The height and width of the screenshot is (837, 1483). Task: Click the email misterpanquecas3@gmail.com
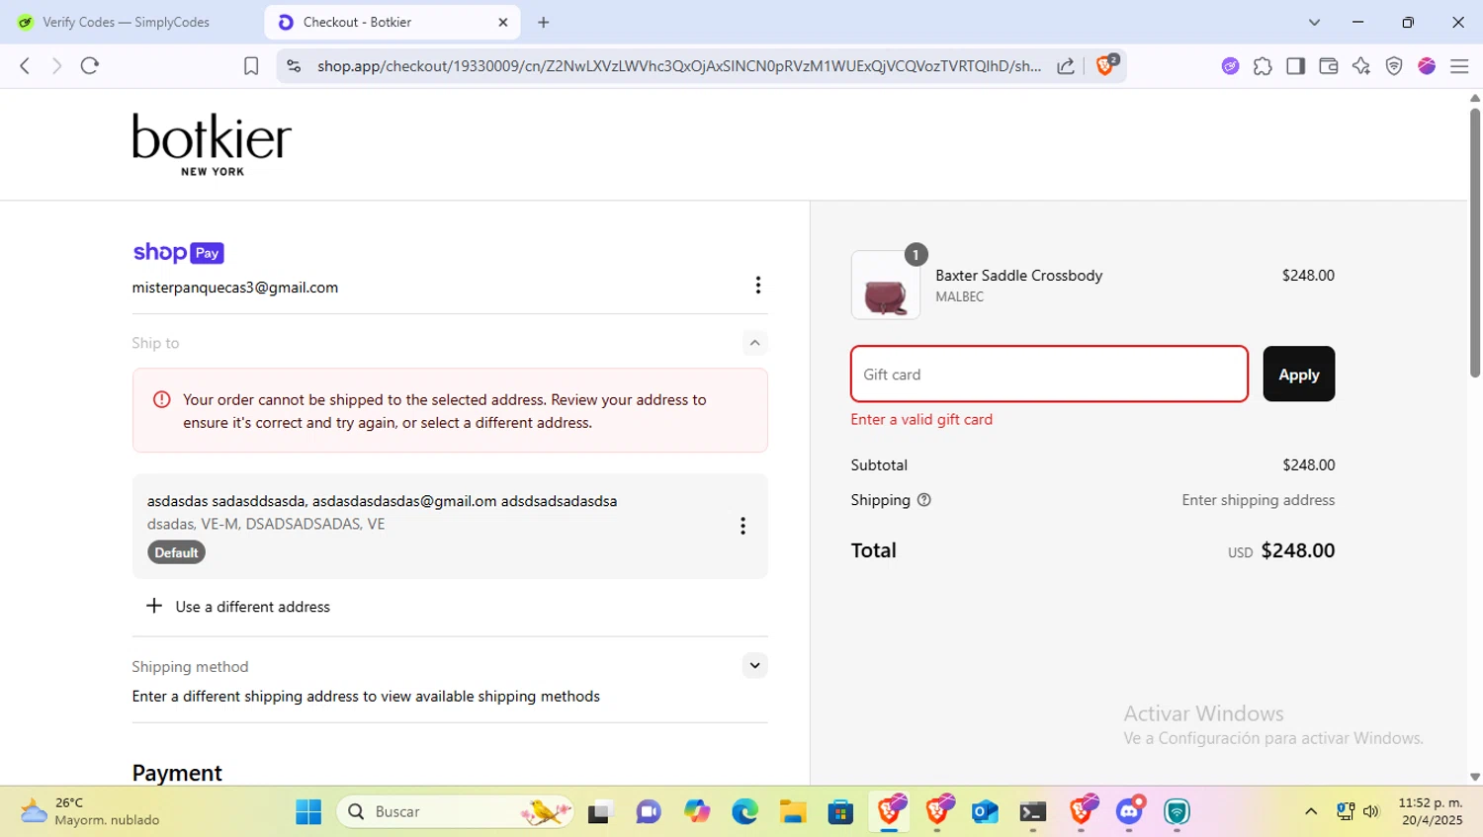235,288
